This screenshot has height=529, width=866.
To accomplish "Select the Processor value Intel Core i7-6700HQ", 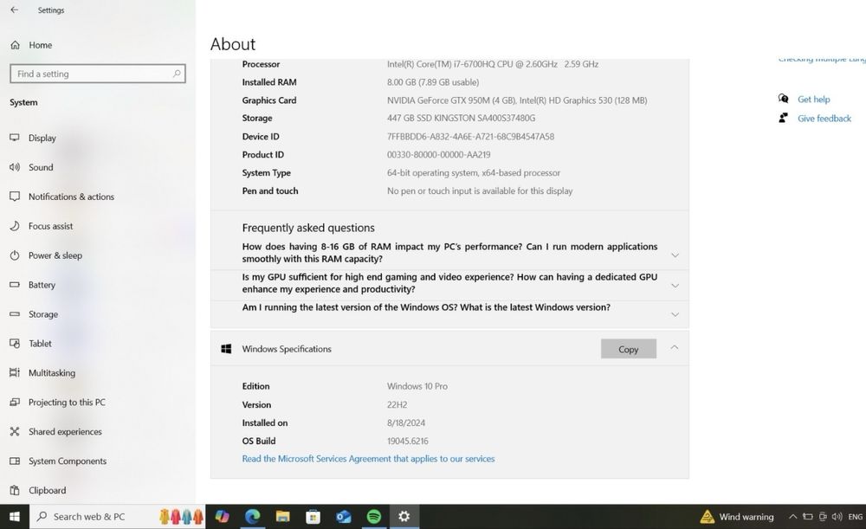I will pos(493,64).
